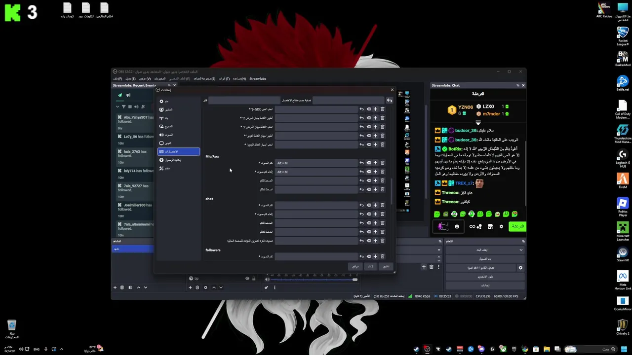Open Virtual Camera settings gear
The width and height of the screenshot is (632, 355).
tap(520, 268)
